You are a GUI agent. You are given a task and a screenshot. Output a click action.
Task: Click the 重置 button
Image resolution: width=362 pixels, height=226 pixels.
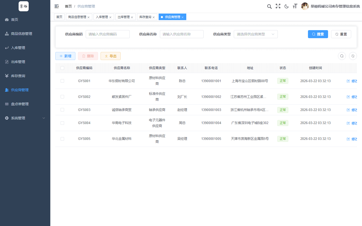(341, 34)
